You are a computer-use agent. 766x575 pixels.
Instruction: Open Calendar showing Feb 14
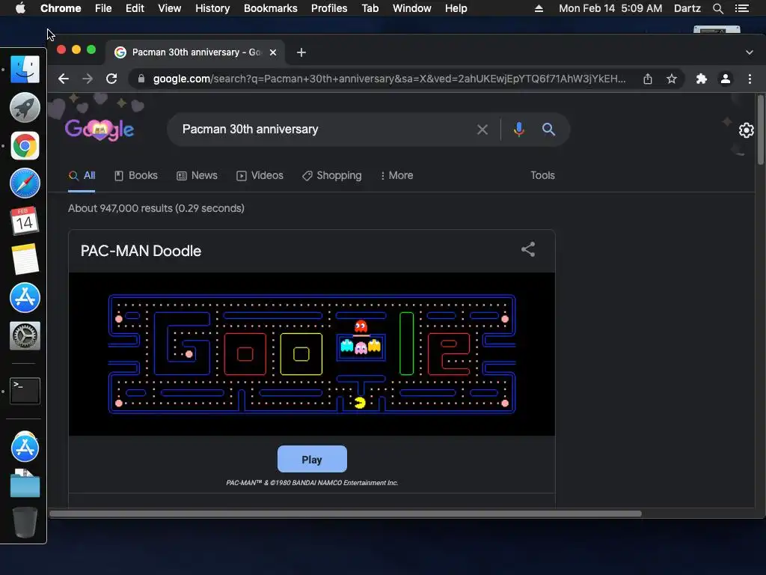coord(25,221)
